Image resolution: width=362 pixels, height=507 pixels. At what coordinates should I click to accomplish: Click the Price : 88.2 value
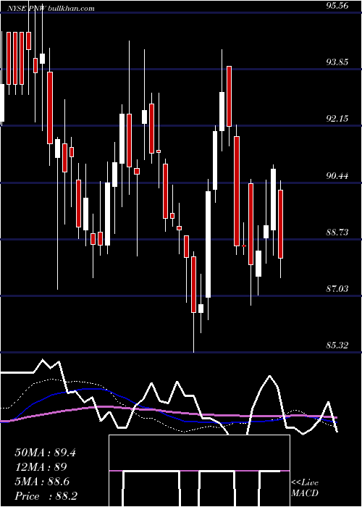46,496
